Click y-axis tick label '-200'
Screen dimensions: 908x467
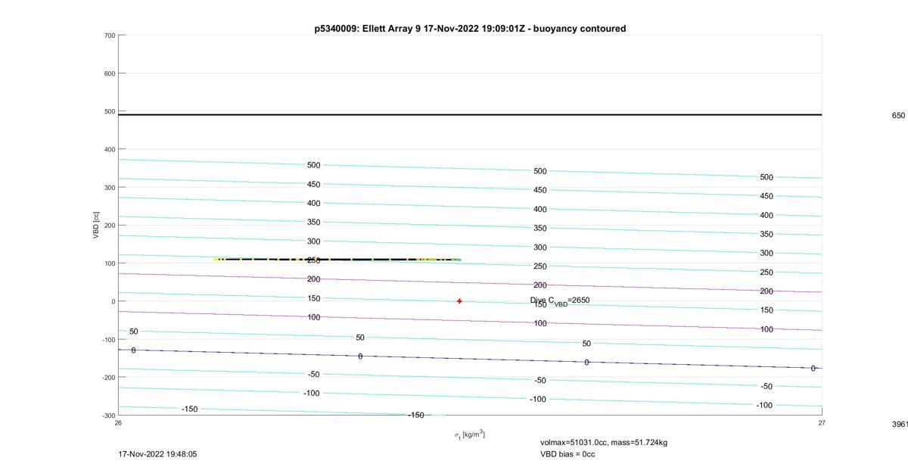coord(108,377)
